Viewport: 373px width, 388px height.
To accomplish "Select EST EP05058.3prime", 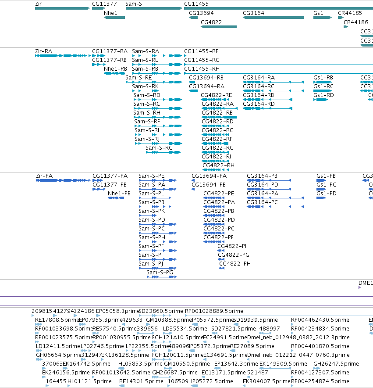I will (x=117, y=311).
